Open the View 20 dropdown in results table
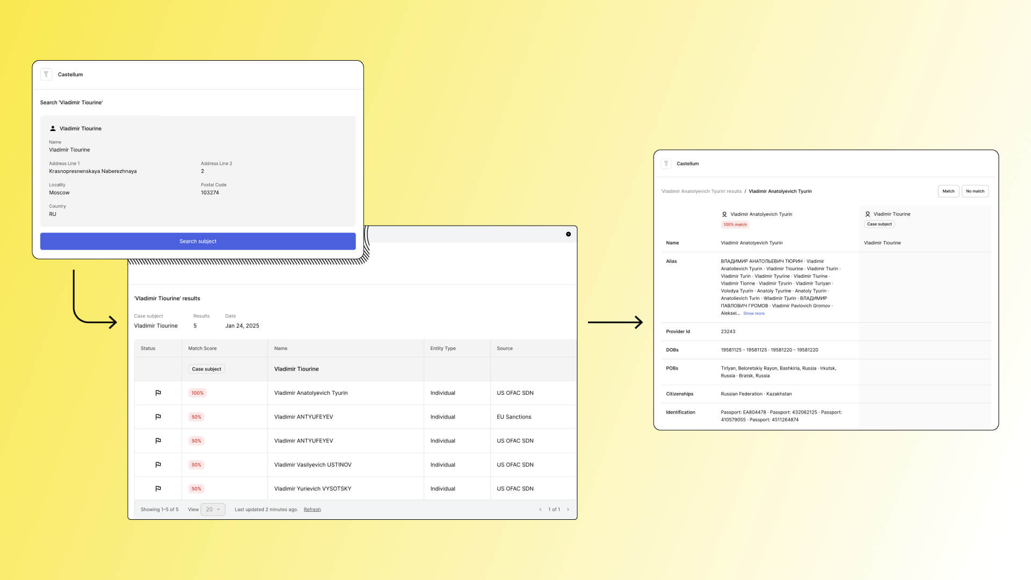The width and height of the screenshot is (1031, 580). coord(213,509)
